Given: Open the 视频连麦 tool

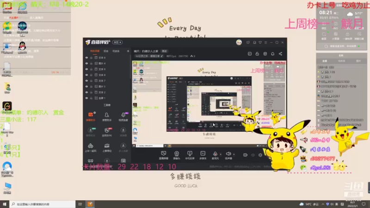Looking at the screenshot, I should [123, 116].
